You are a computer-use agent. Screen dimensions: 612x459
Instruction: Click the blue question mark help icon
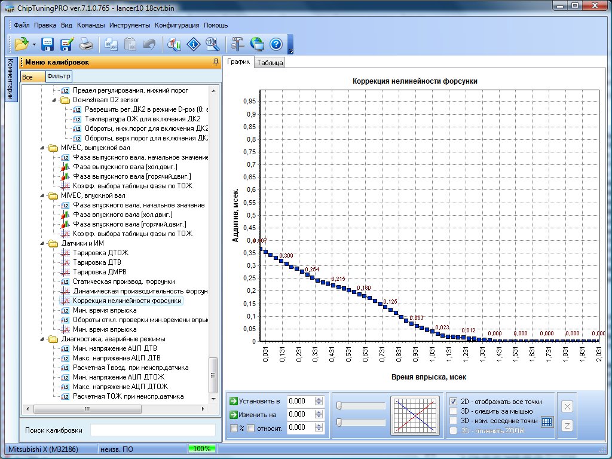(276, 44)
